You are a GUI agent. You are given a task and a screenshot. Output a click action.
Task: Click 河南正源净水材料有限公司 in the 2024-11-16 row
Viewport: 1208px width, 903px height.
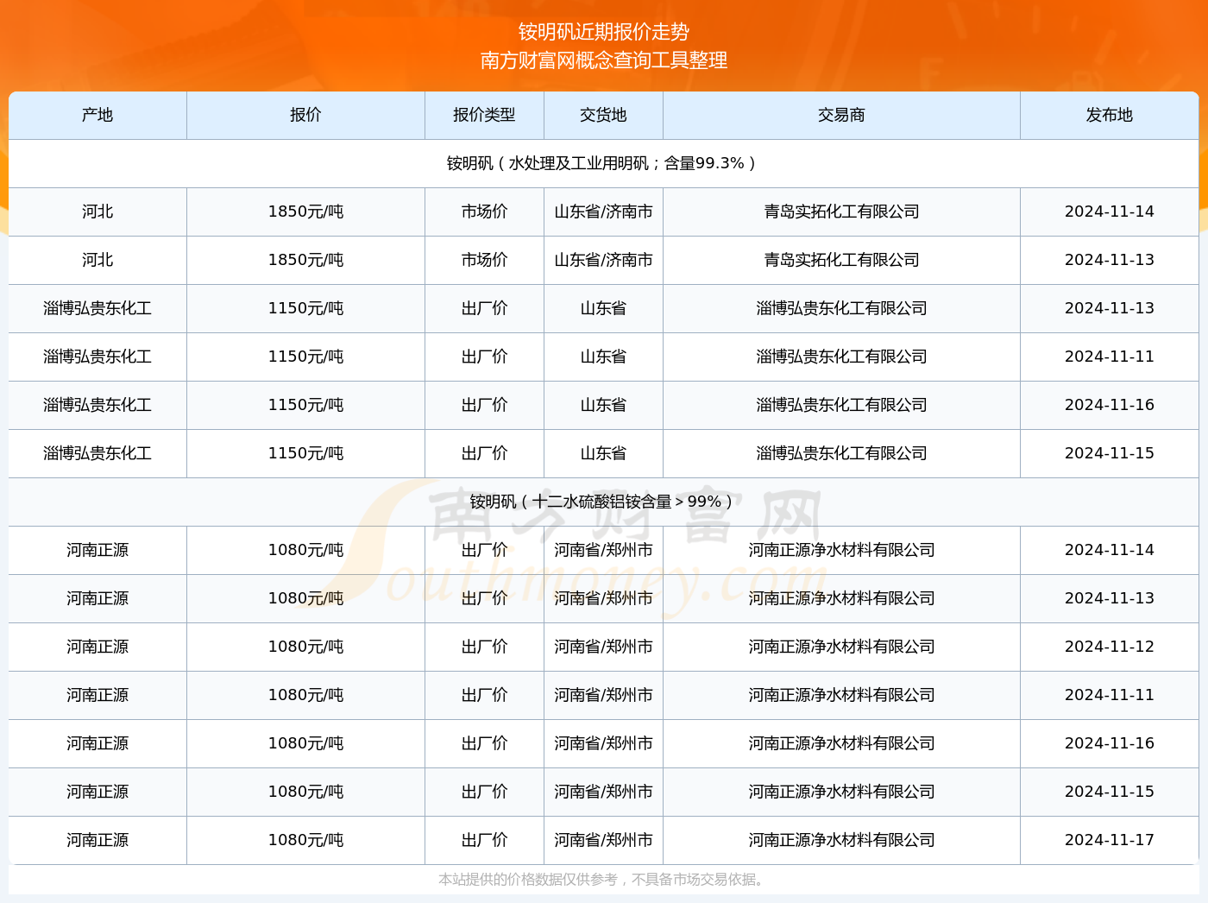point(841,743)
